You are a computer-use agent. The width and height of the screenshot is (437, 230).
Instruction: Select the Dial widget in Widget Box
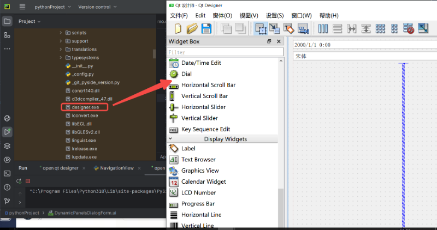pyautogui.click(x=186, y=74)
